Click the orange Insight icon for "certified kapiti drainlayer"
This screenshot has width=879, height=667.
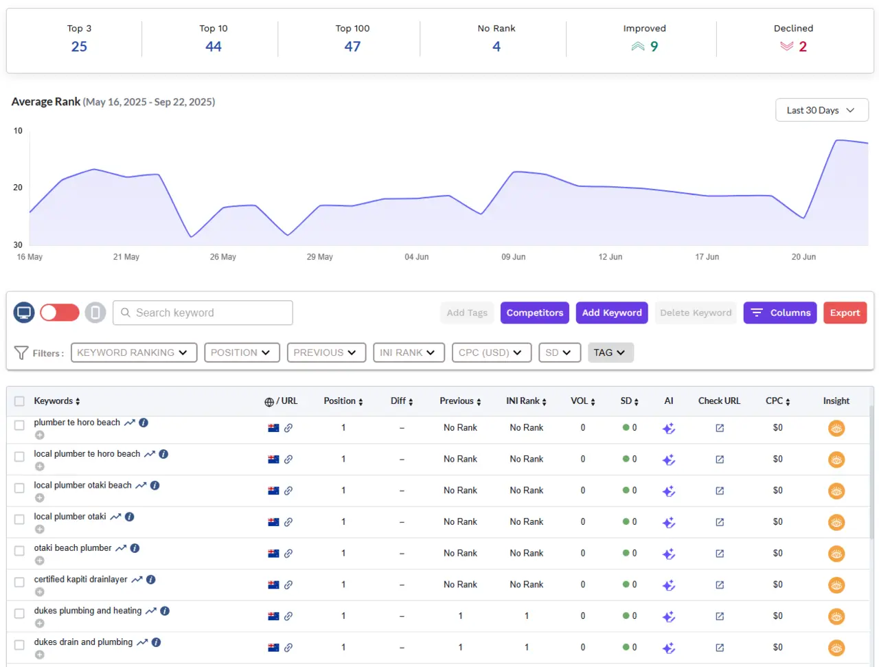click(836, 585)
